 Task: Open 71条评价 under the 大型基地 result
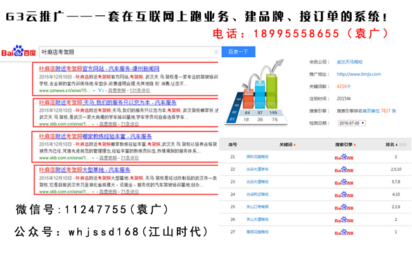point(129,192)
